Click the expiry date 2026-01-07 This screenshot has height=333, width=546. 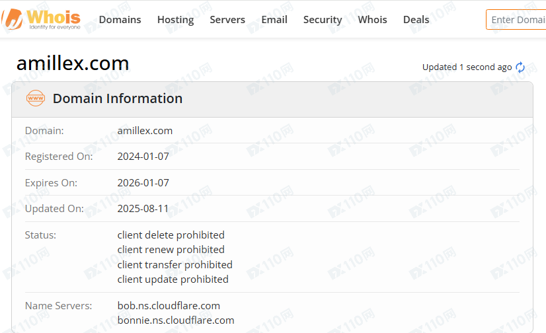[143, 183]
